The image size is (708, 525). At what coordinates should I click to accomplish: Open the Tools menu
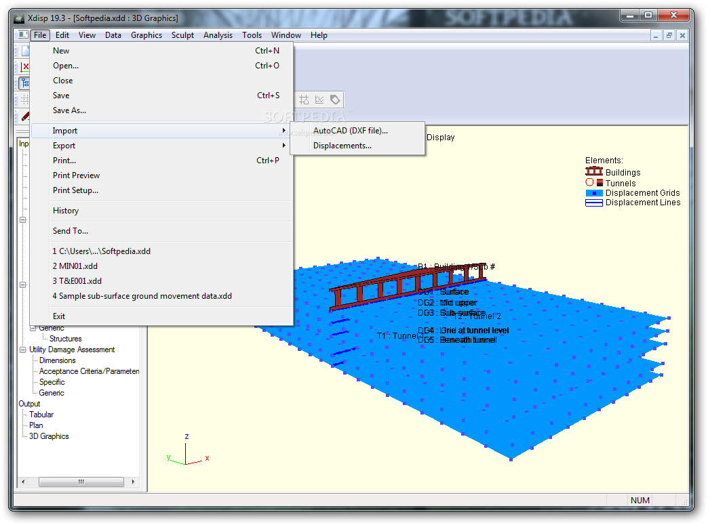tap(252, 35)
